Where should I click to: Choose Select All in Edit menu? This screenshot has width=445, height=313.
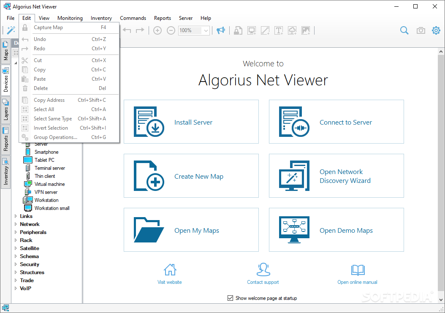(x=69, y=109)
